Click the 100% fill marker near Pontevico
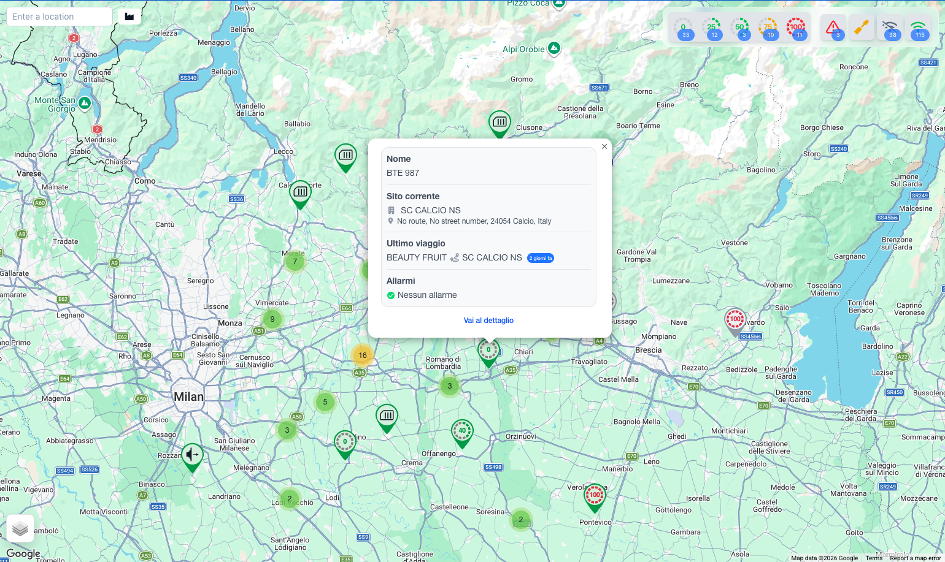The height and width of the screenshot is (562, 945). (x=595, y=498)
